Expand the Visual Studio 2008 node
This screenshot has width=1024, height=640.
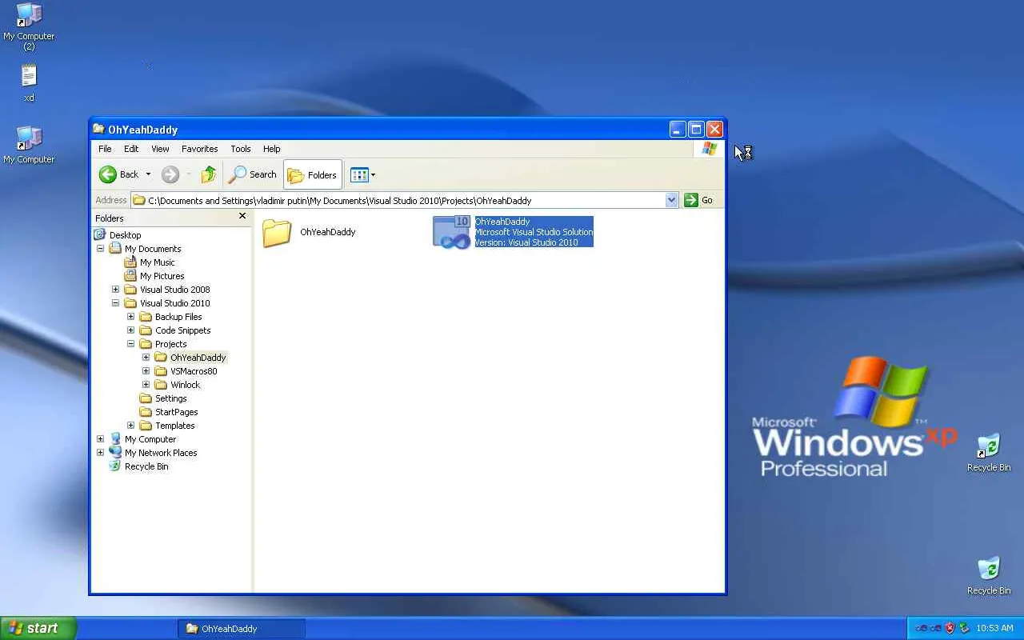tap(116, 290)
